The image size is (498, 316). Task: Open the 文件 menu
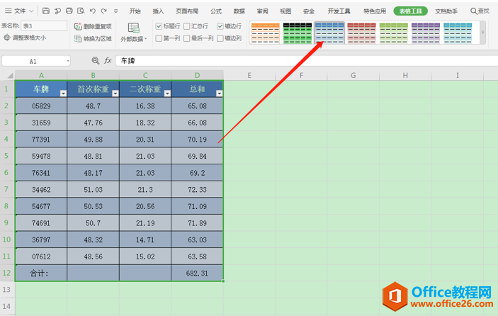(x=19, y=11)
